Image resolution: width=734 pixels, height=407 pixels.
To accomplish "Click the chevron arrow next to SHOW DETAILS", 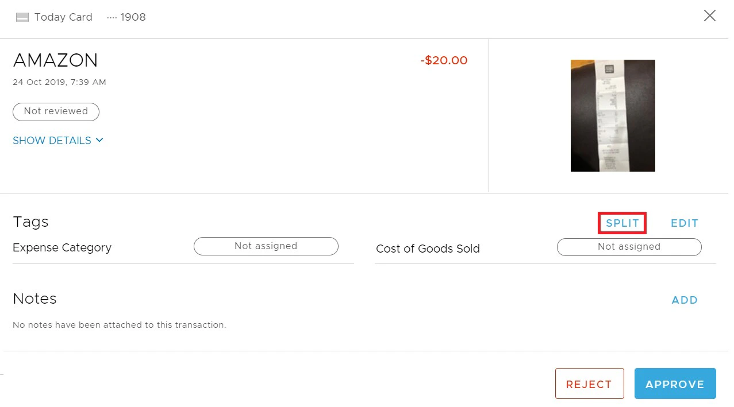I will pyautogui.click(x=99, y=140).
